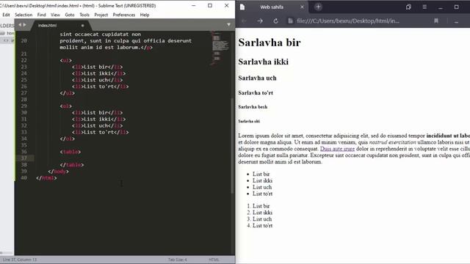Click the Sarlavha ikki heading

(263, 62)
